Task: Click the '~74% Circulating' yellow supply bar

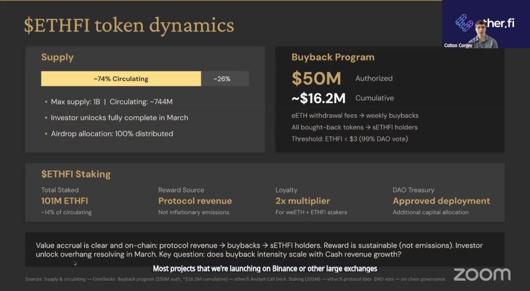Action: pos(121,78)
